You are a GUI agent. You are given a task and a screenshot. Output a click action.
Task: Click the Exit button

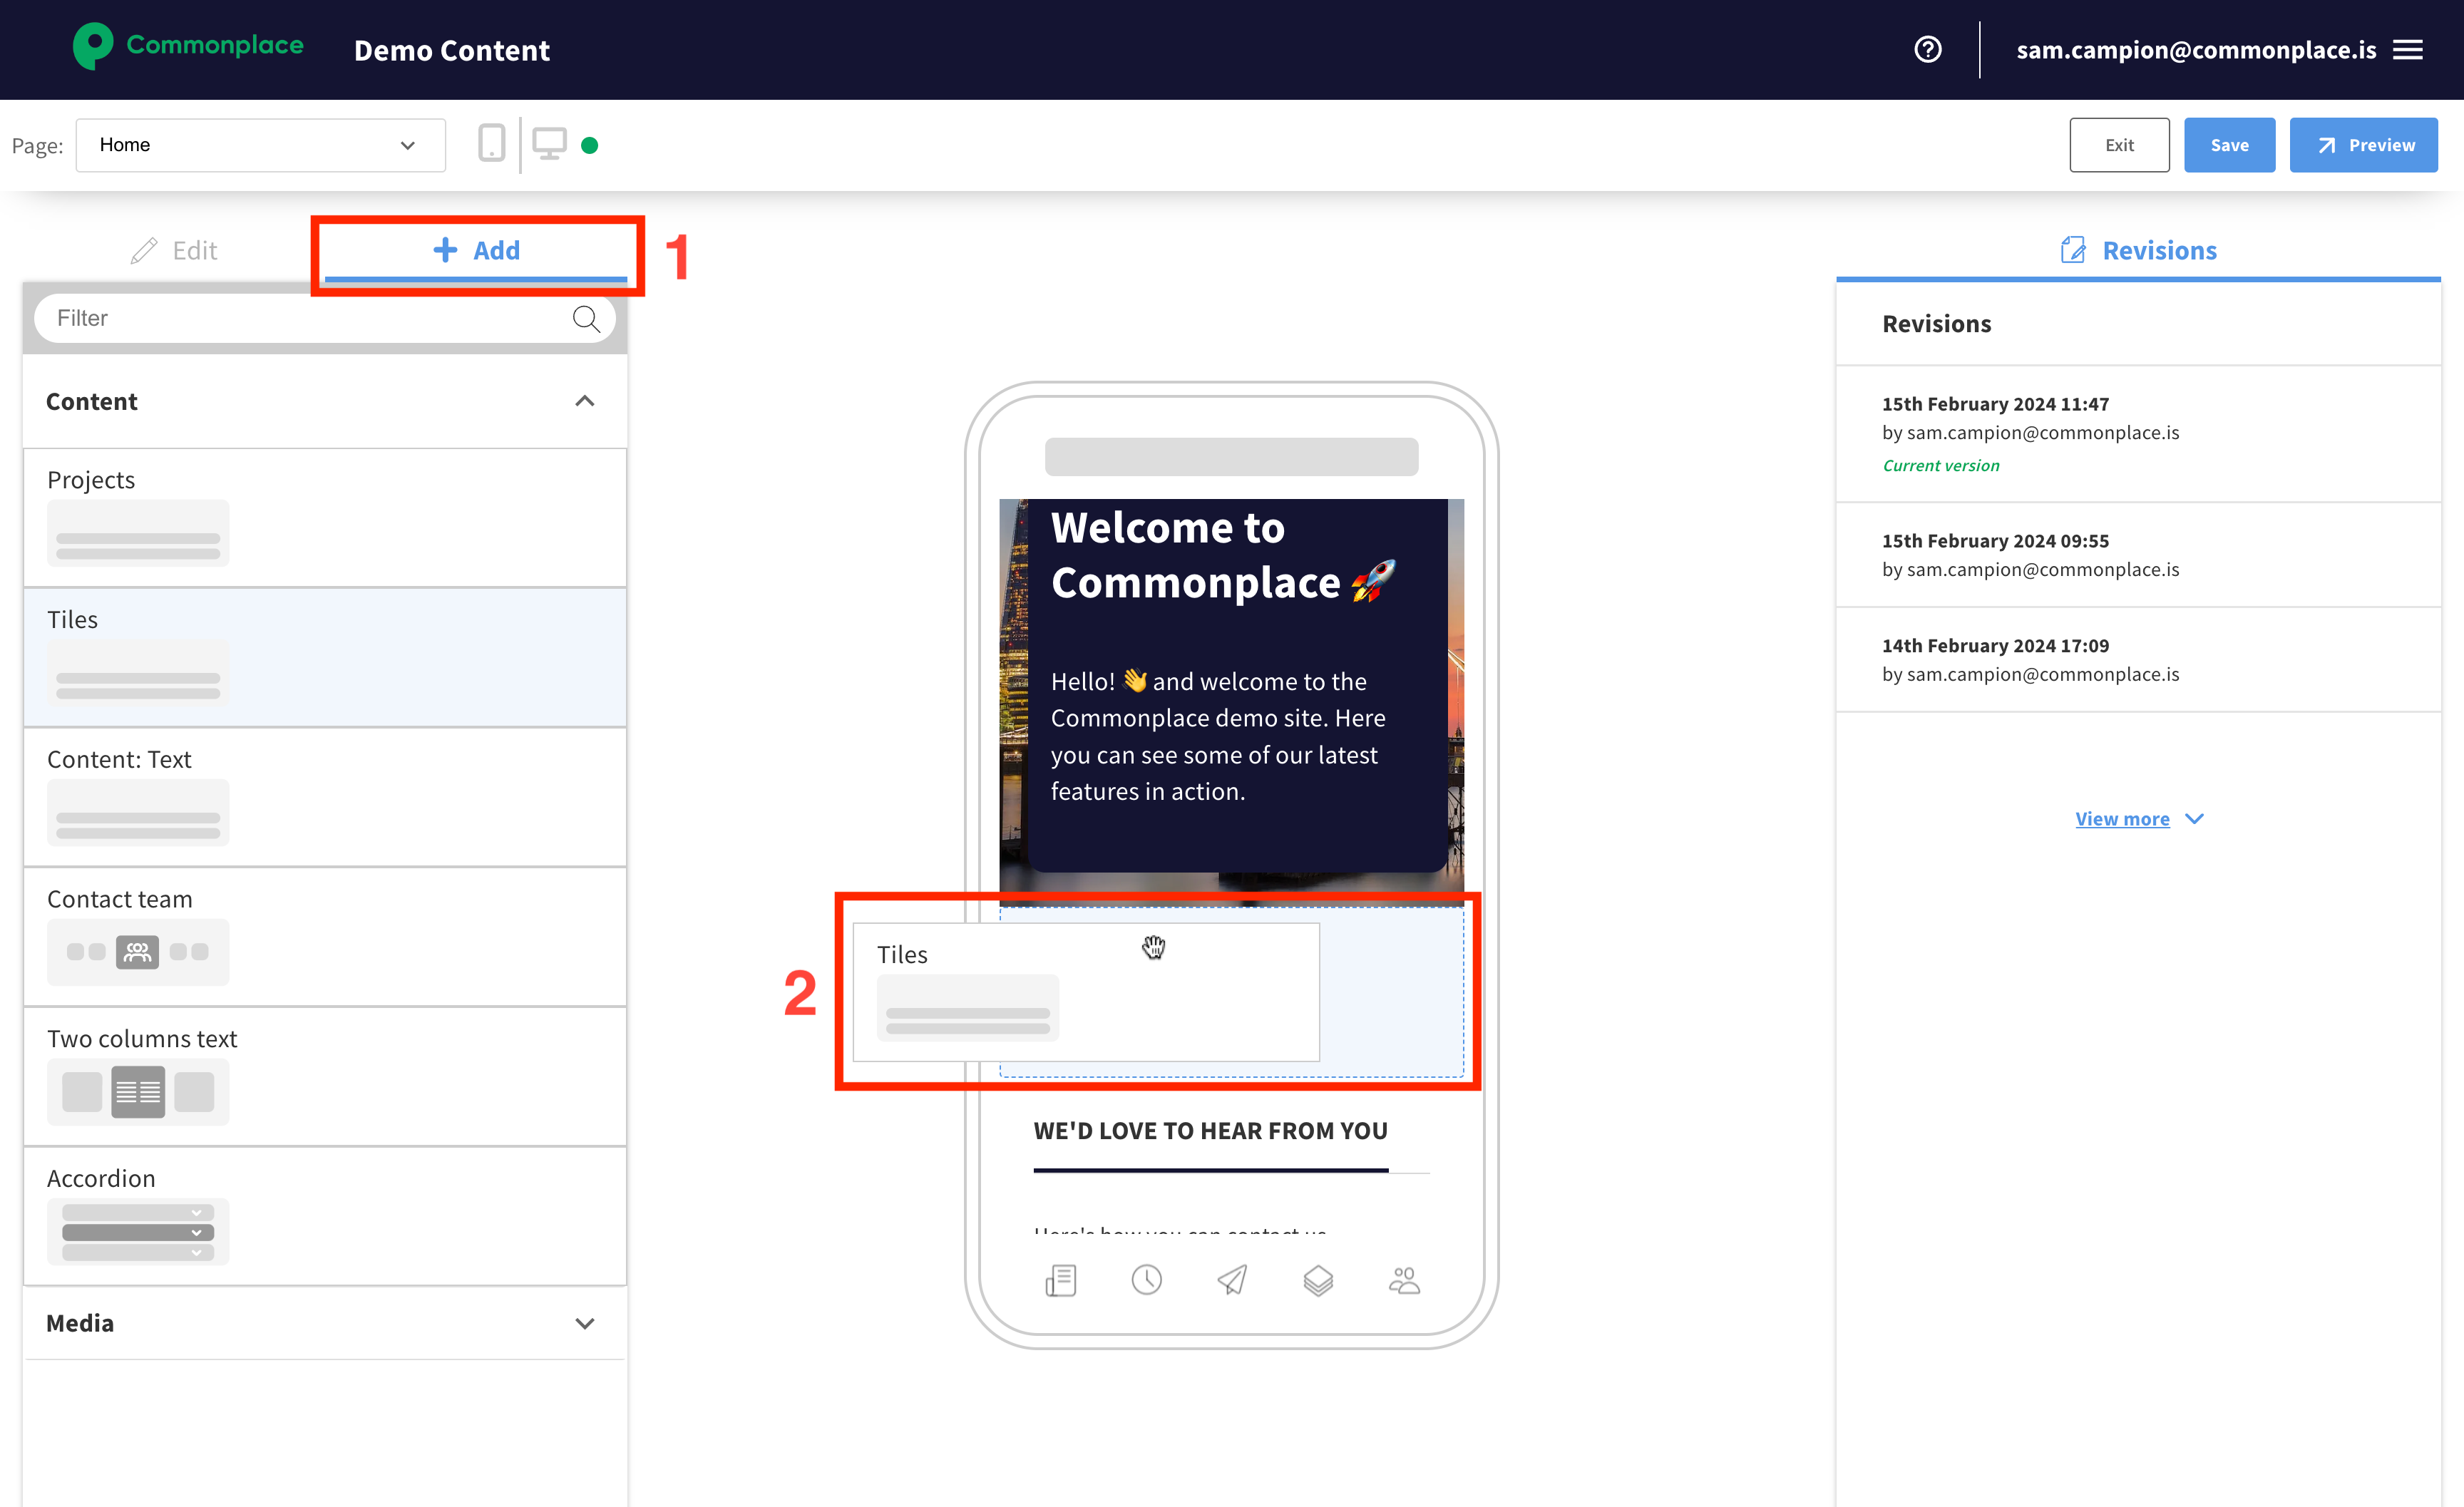(x=2118, y=145)
